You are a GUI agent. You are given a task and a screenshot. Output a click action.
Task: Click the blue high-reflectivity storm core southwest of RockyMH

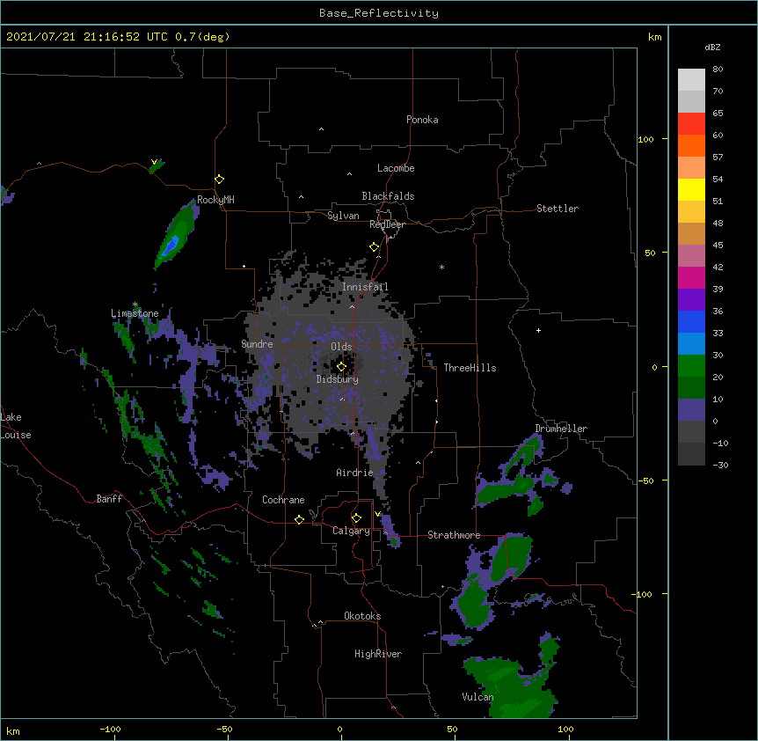click(171, 246)
